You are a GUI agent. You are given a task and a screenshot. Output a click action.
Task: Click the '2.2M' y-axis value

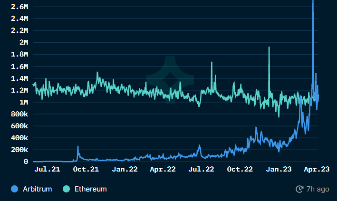19,30
